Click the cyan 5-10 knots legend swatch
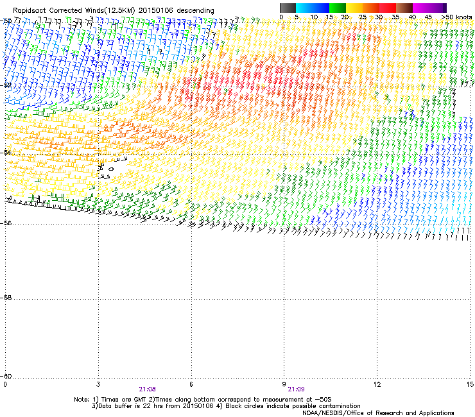475x417 pixels. [304, 8]
